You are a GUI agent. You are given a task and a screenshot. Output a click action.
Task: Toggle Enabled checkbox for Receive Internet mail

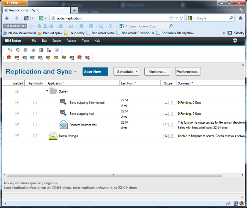[x=17, y=125]
